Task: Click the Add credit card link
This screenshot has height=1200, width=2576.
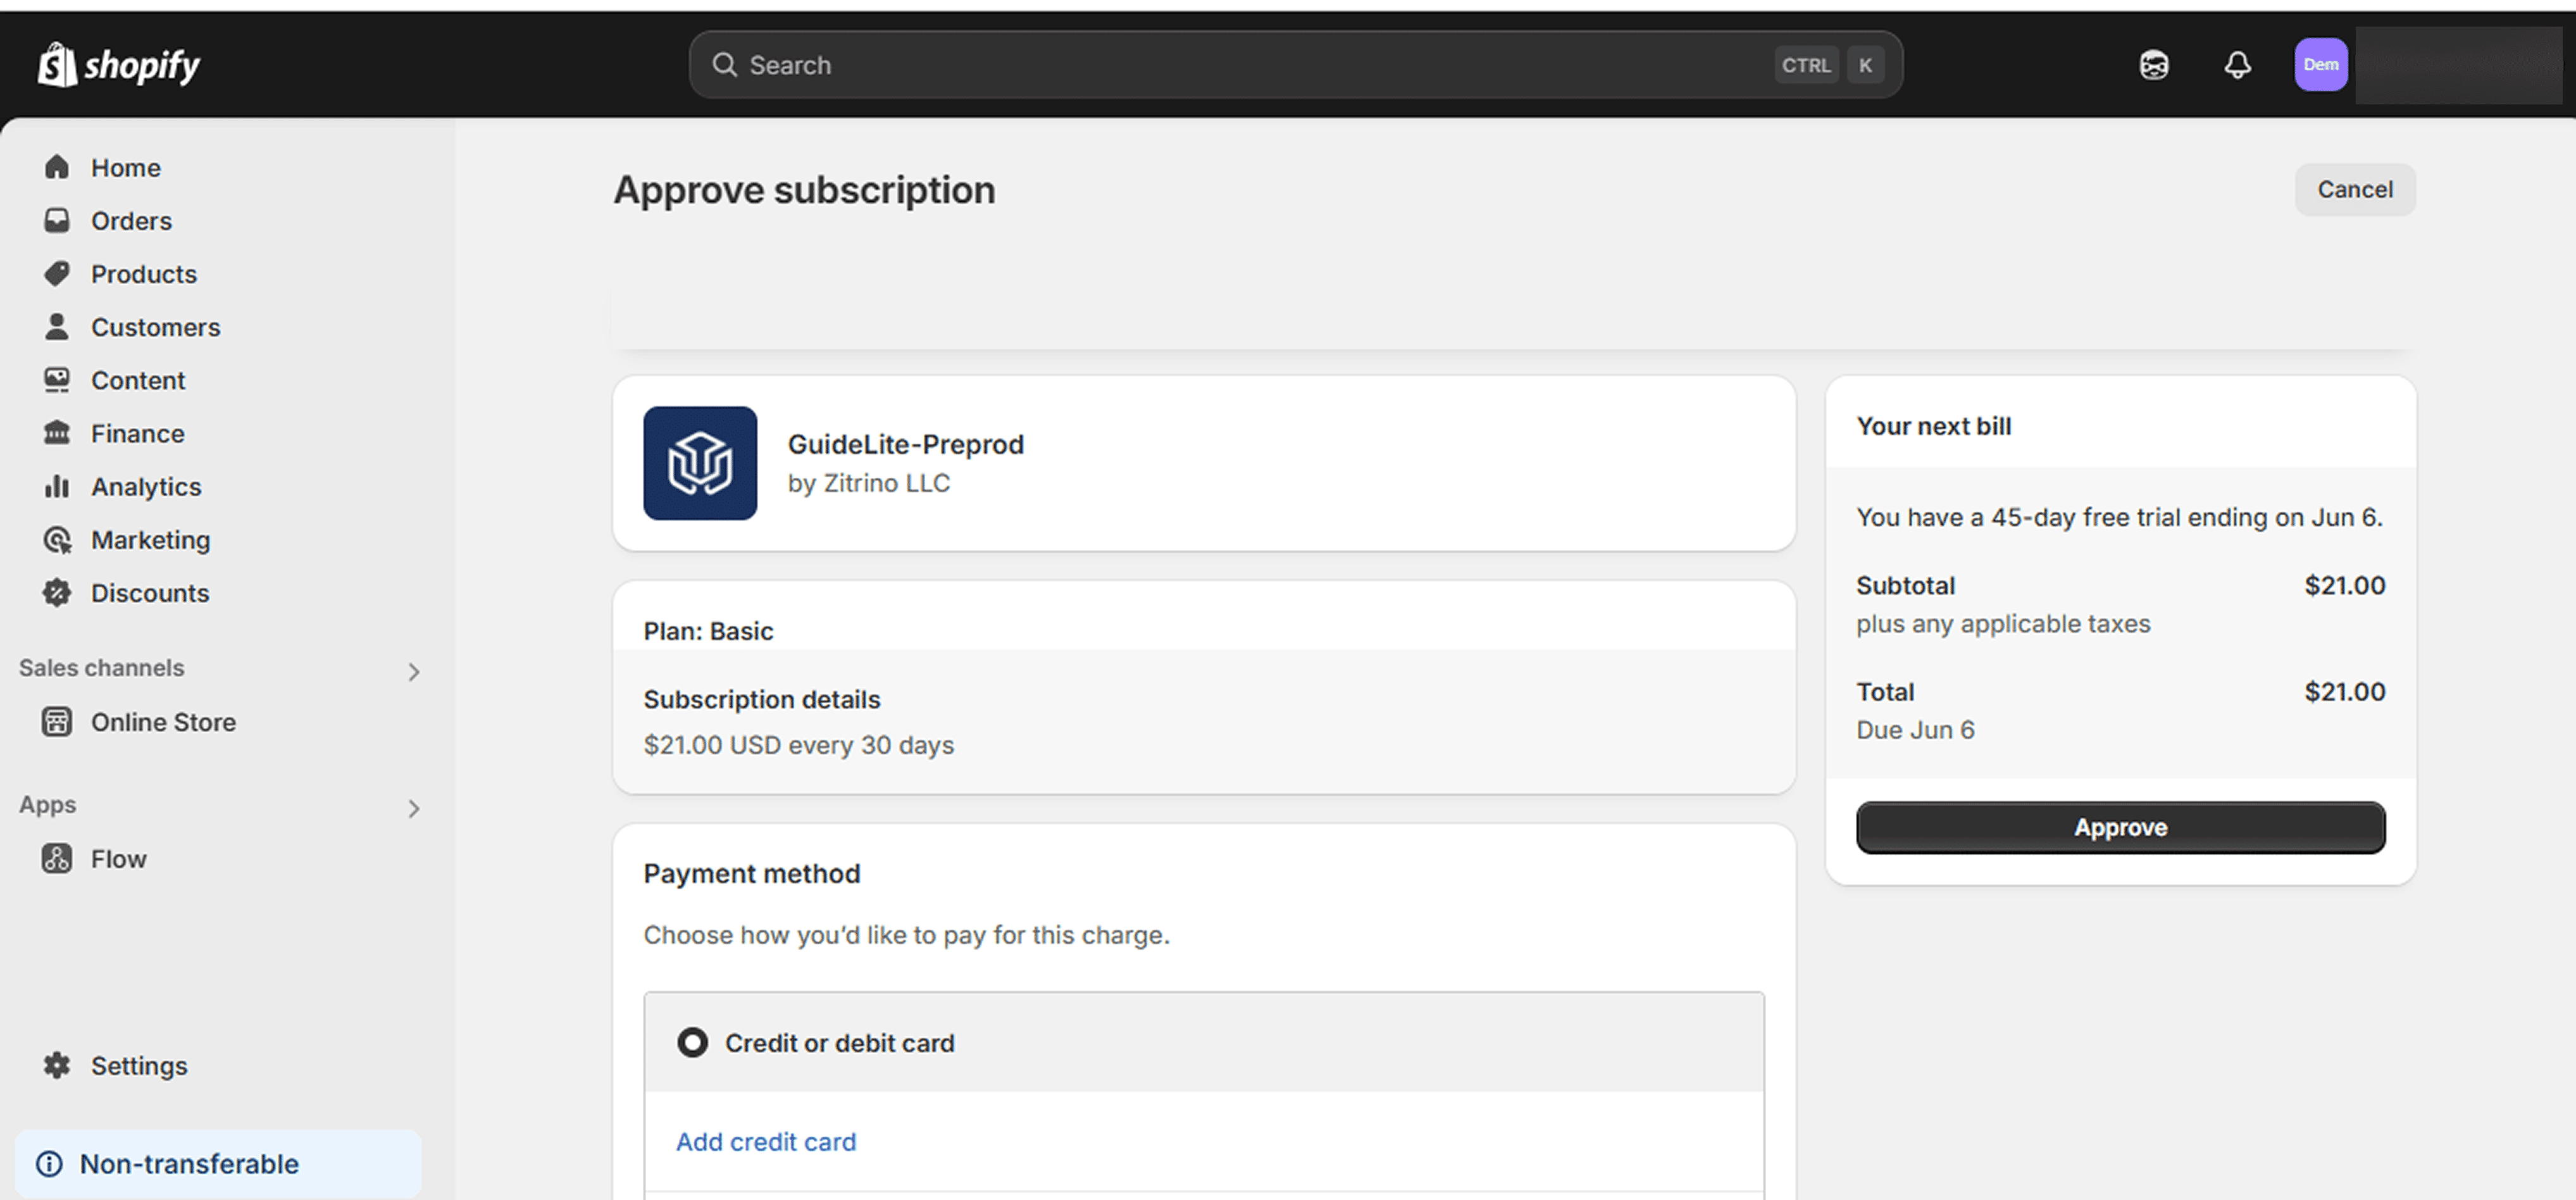Action: pos(766,1142)
